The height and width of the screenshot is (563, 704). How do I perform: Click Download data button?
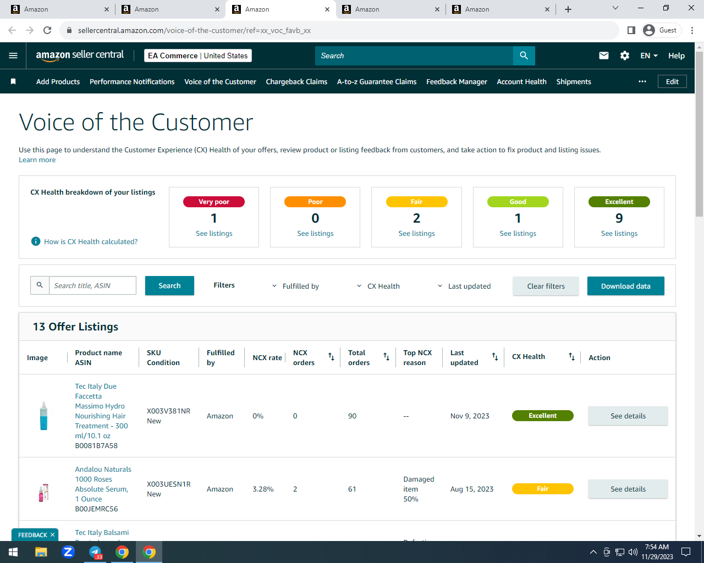(626, 286)
